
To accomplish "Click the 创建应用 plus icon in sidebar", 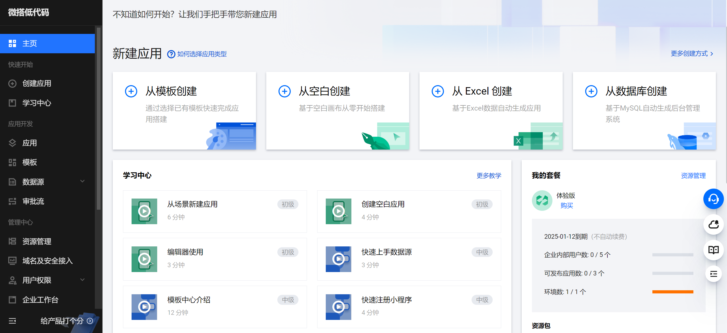I will click(12, 83).
